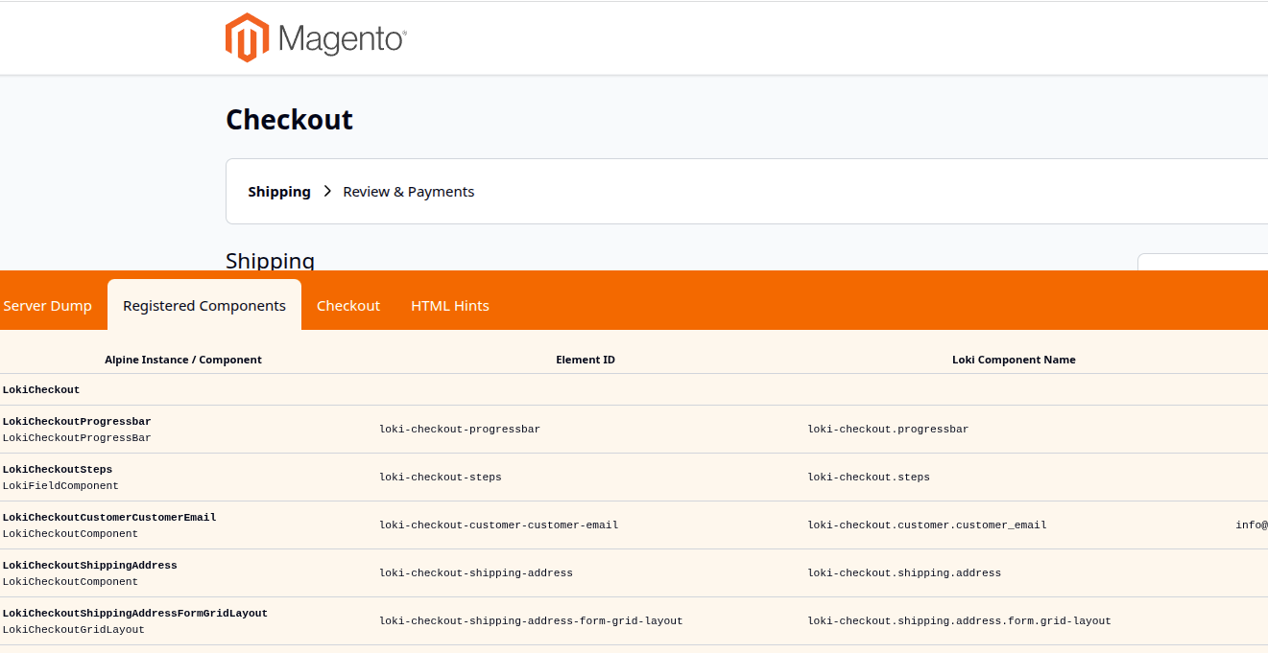Select the LokiCheckout row
This screenshot has width=1268, height=653.
tap(41, 390)
